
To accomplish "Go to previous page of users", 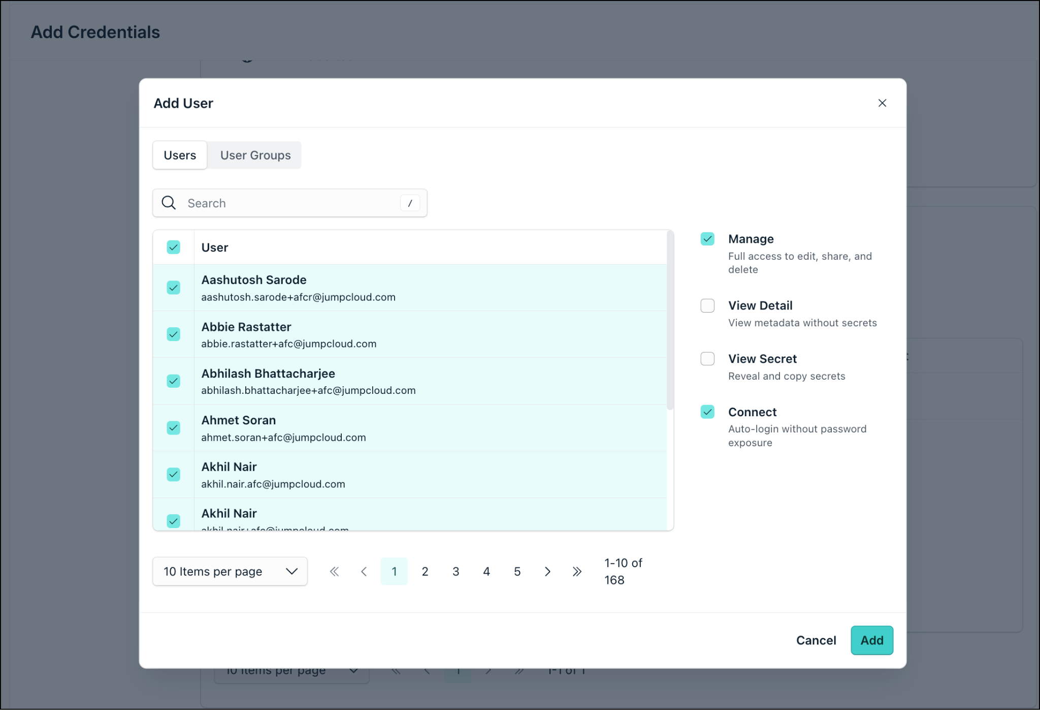I will 364,571.
